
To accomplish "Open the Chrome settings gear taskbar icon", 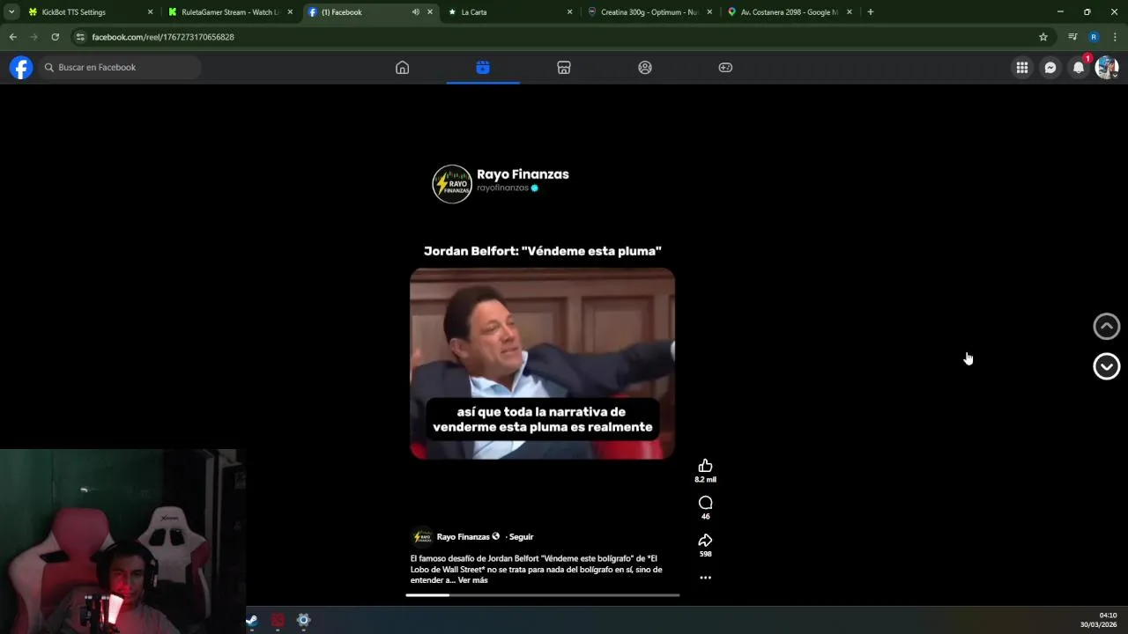I will coord(303,620).
